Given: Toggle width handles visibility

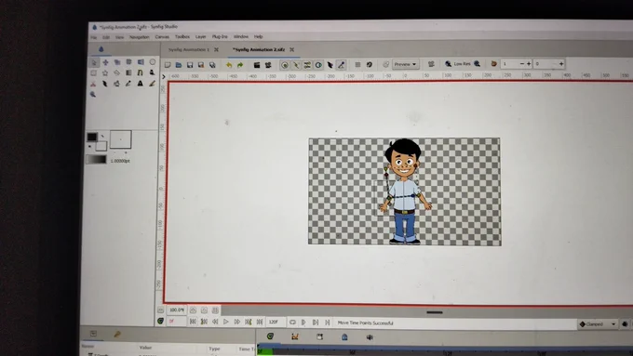Looking at the screenshot, I should point(330,65).
